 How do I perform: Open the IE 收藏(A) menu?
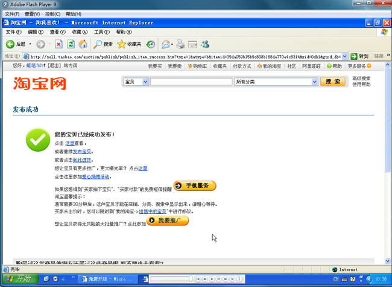80,32
